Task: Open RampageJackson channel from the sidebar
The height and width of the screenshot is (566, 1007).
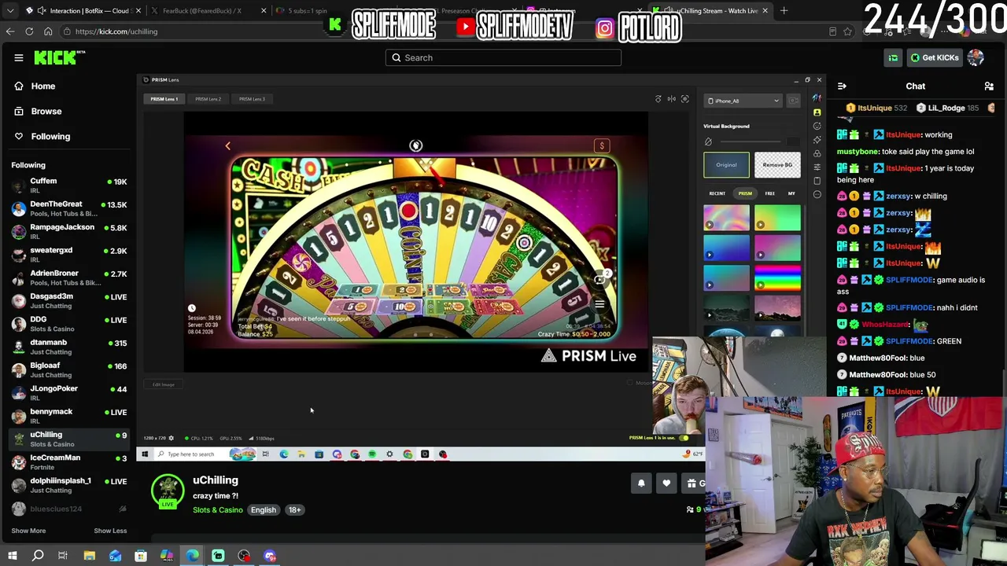Action: click(69, 231)
